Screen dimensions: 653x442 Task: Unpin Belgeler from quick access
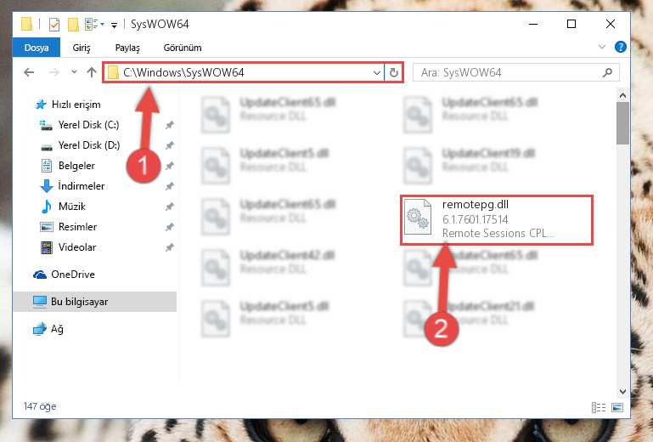(169, 166)
